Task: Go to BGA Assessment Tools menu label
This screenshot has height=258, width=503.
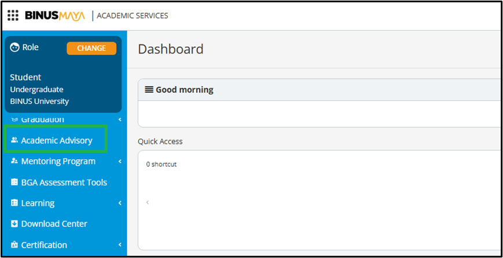Action: pyautogui.click(x=64, y=182)
